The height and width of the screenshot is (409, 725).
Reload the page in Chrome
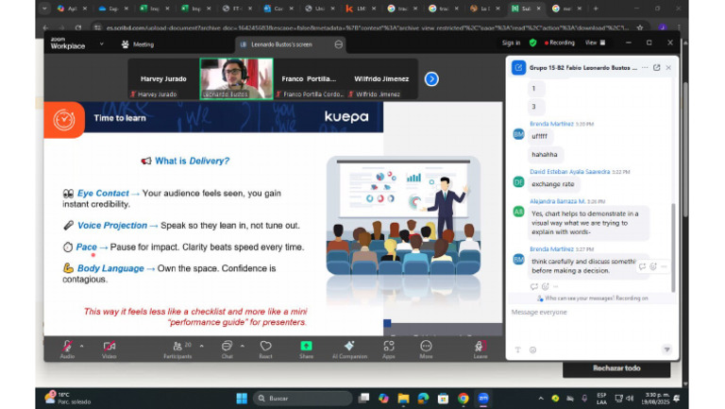click(78, 27)
